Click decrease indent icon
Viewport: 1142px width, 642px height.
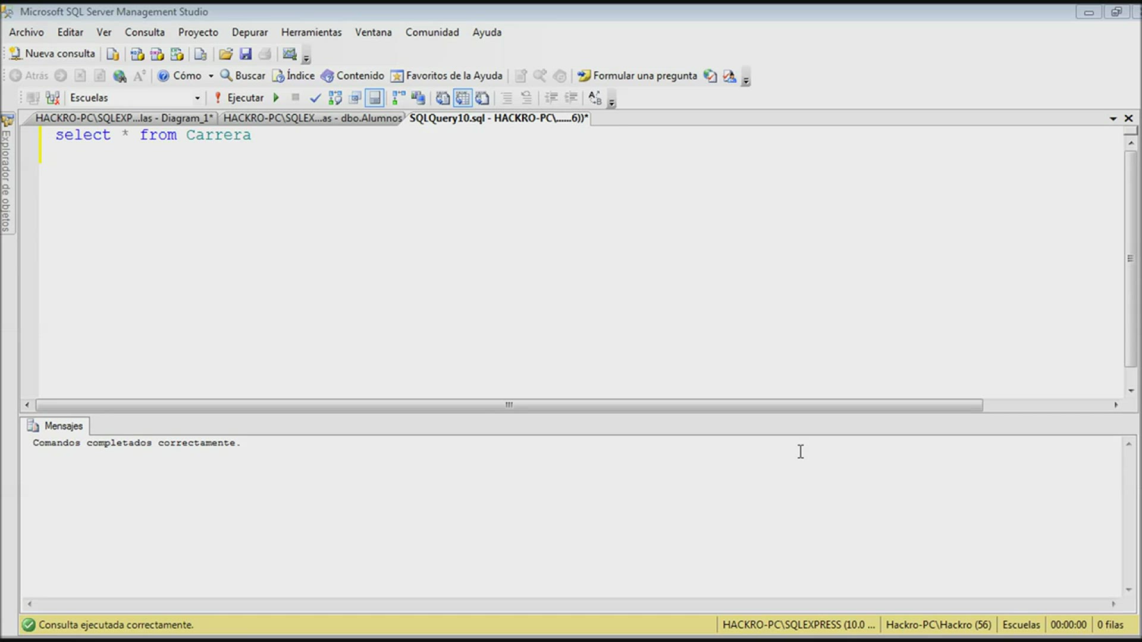tap(551, 98)
